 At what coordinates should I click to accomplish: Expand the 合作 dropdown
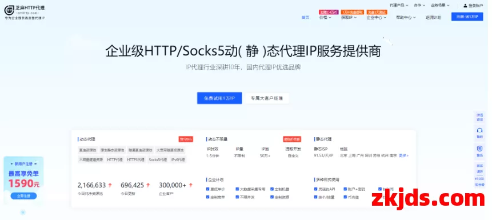[419, 5]
